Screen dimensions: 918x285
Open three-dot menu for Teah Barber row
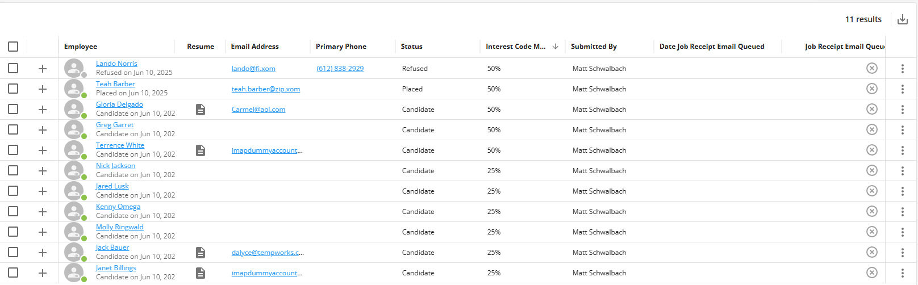coord(902,89)
